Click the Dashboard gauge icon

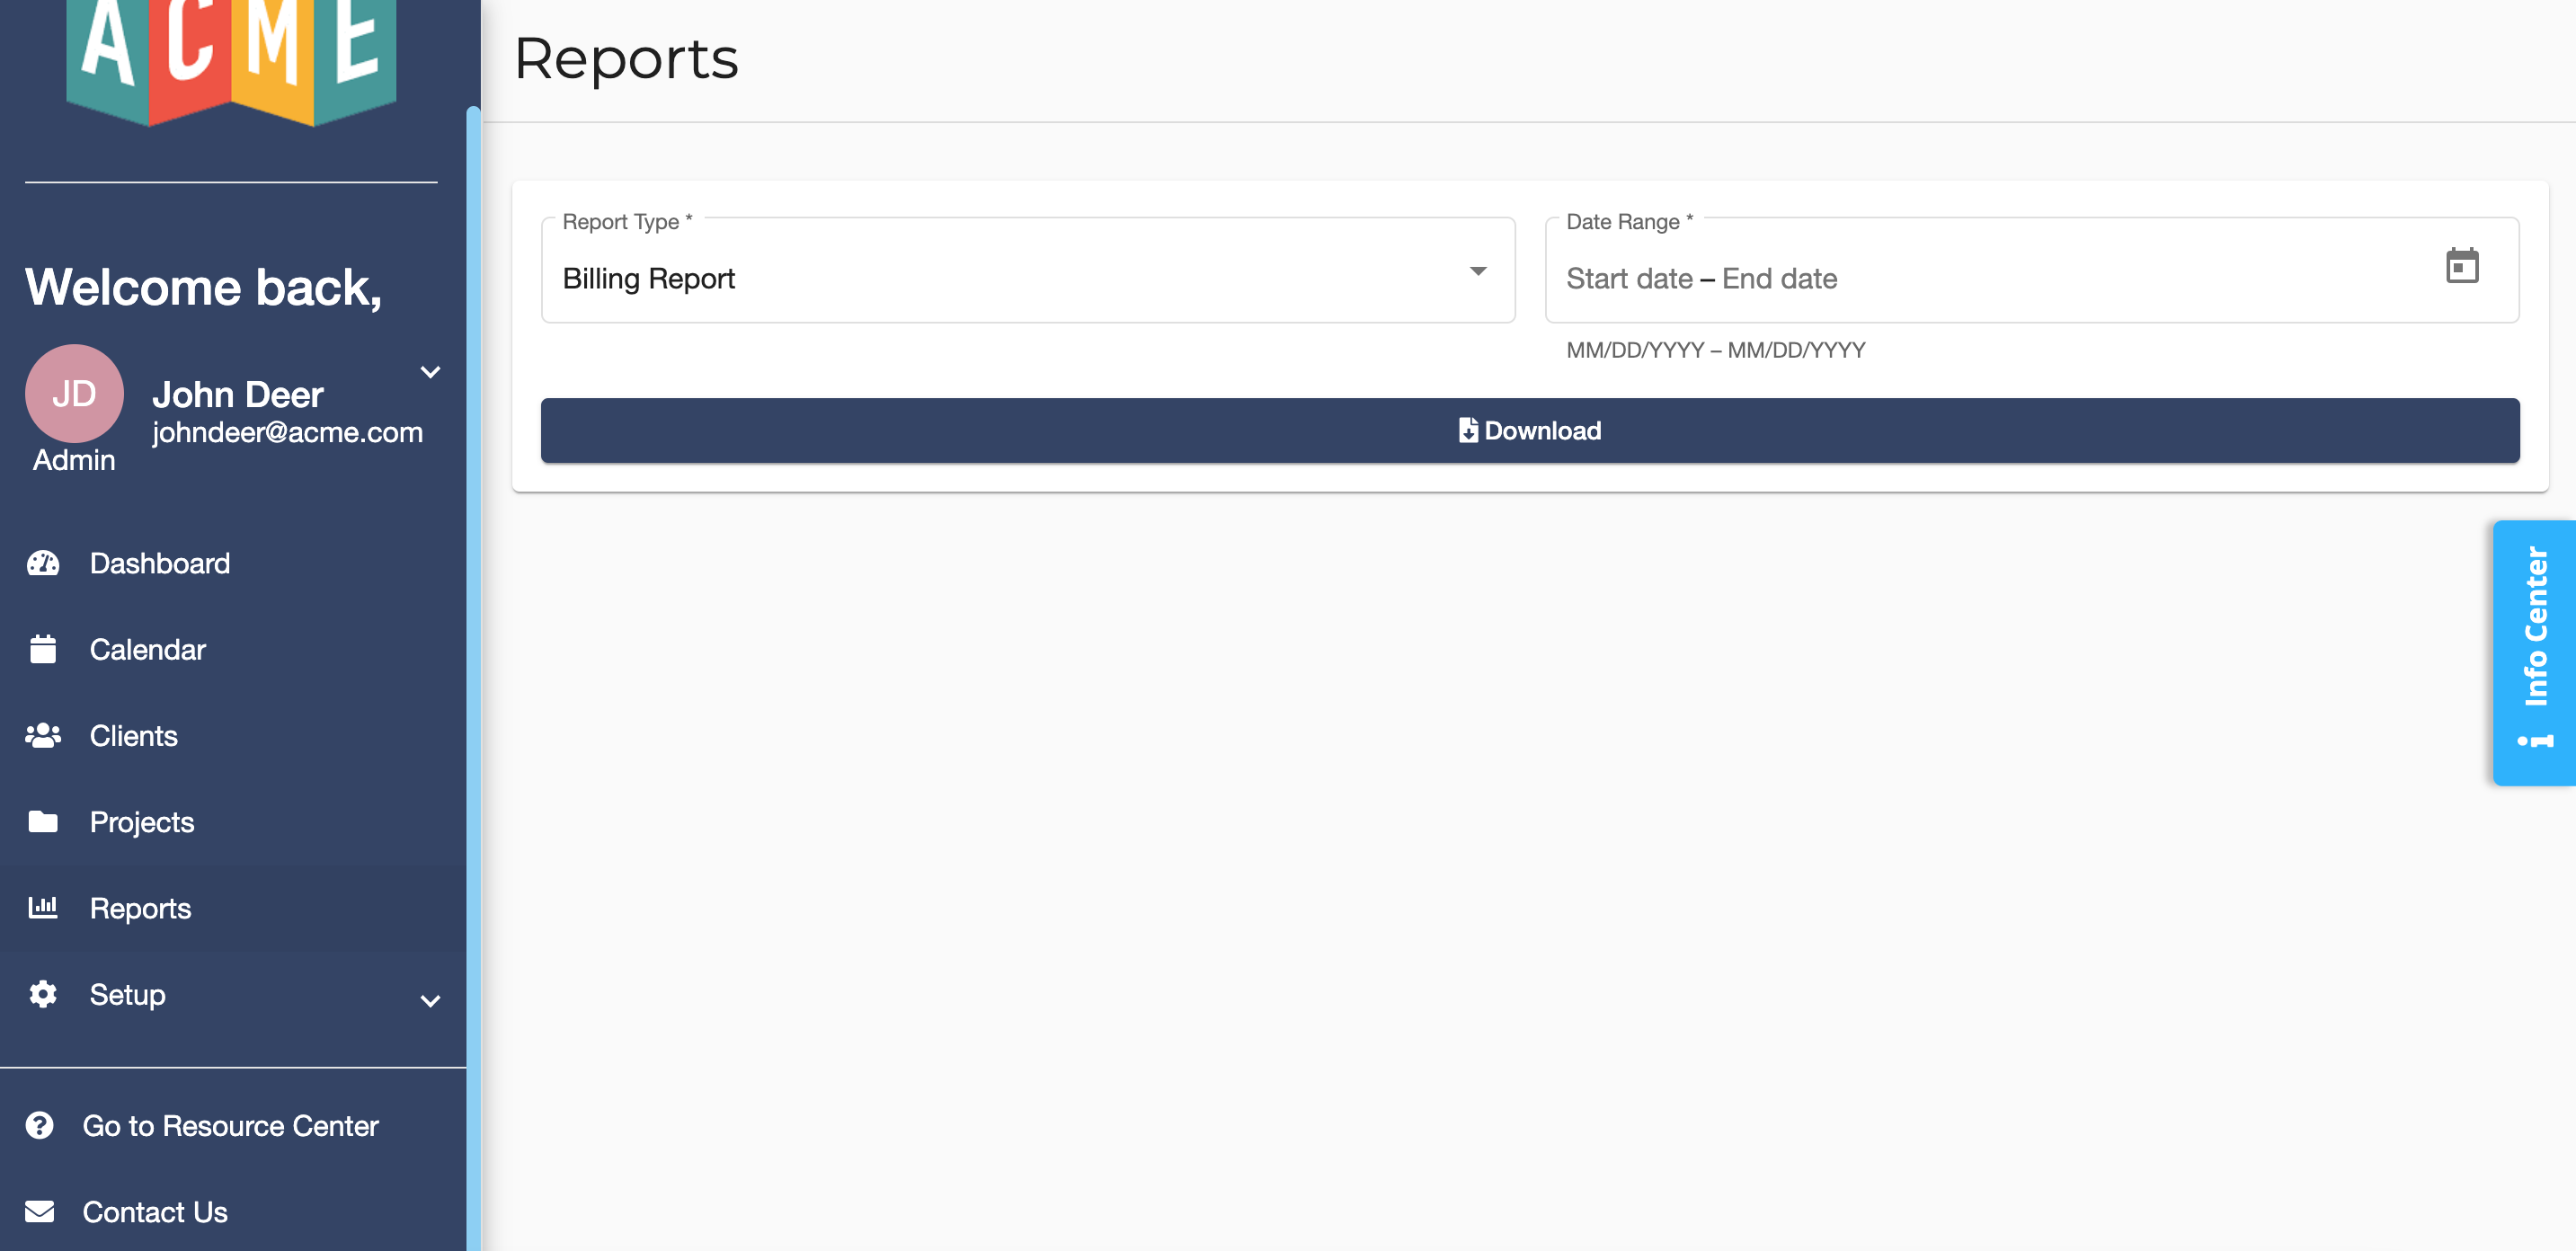coord(43,563)
